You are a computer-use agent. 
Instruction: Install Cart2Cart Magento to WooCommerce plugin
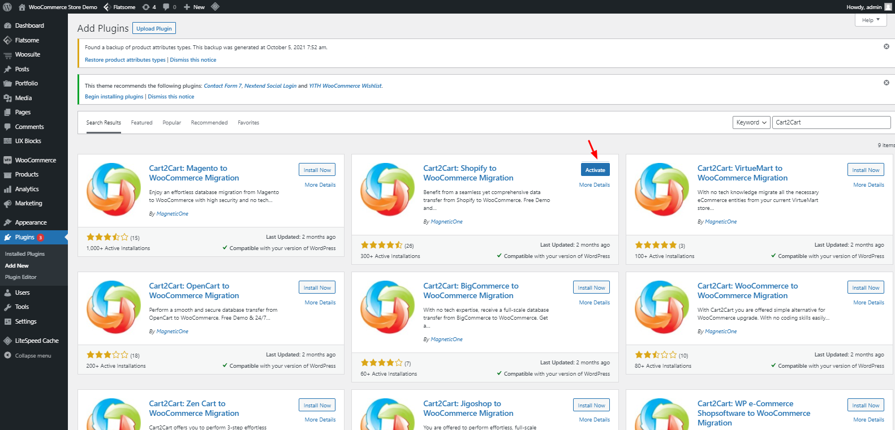(317, 170)
